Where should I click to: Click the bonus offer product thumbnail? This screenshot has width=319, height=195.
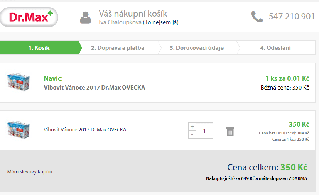pos(19,82)
